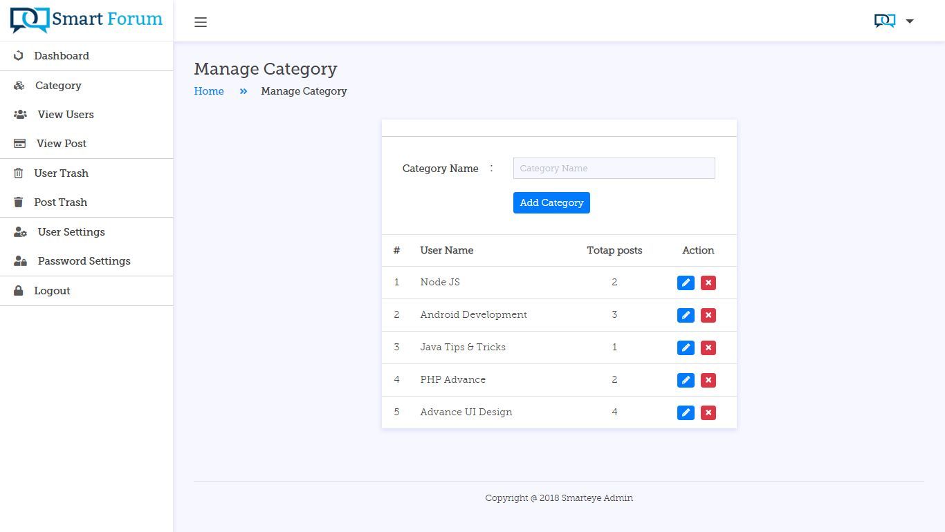The width and height of the screenshot is (945, 532).
Task: Click the red delete icon for Advance UI Design
Action: 708,412
